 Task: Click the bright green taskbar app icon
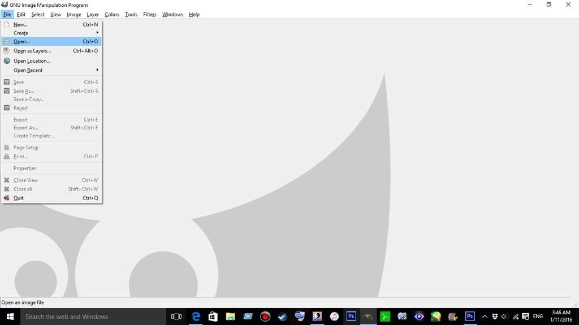click(x=385, y=317)
